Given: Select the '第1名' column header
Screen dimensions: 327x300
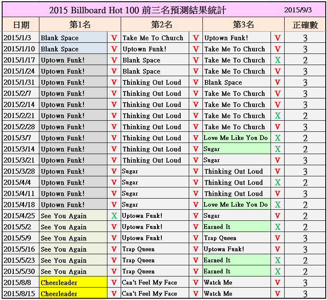Looking at the screenshot, I should point(80,24).
